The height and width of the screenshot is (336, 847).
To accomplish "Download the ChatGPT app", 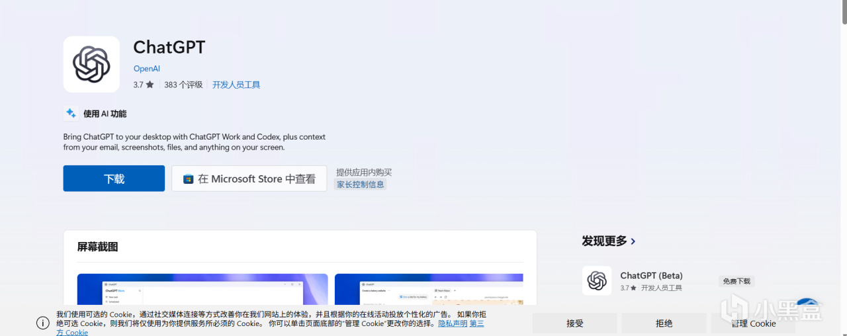I will click(114, 179).
